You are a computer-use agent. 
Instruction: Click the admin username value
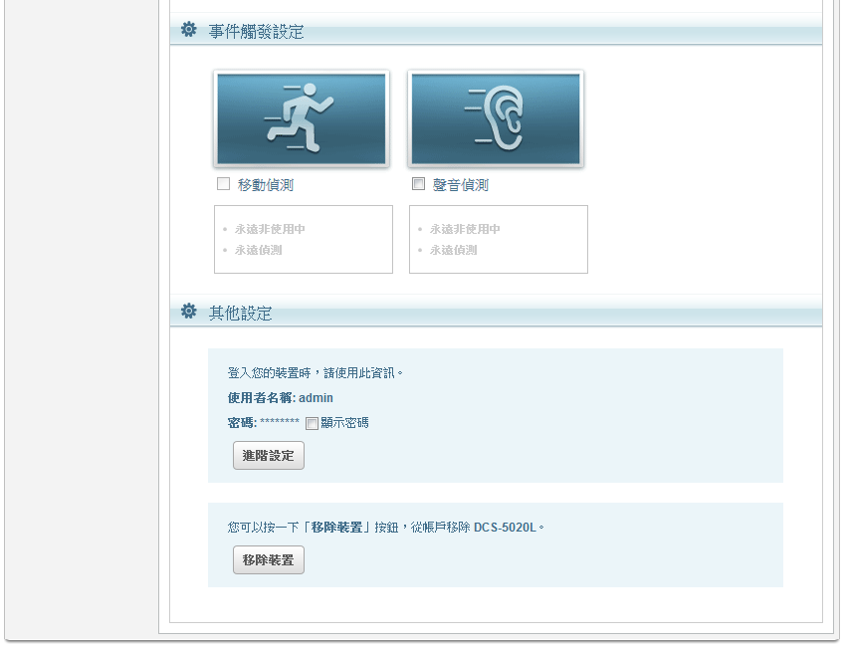[x=316, y=398]
